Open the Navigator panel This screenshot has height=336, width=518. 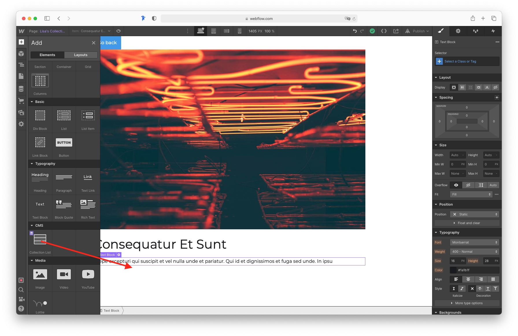21,65
